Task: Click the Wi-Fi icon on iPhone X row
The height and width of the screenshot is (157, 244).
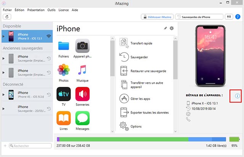Action: pos(49,36)
